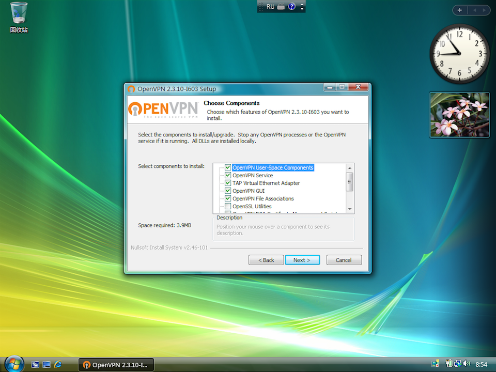Viewport: 496px width, 372px height.
Task: Go to the sidebar's previous gadgets page
Action: pyautogui.click(x=474, y=10)
